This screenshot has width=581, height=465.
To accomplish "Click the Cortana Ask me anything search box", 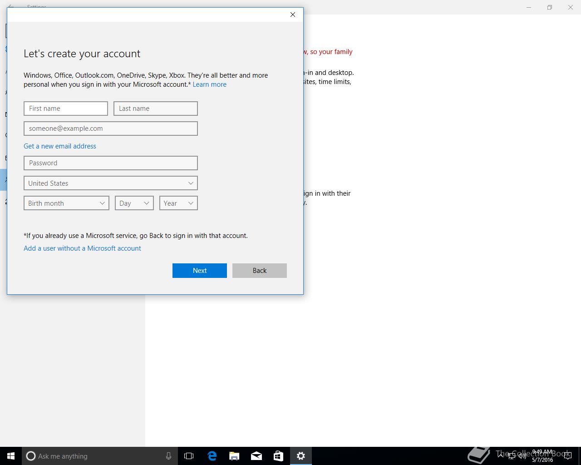I will (99, 456).
